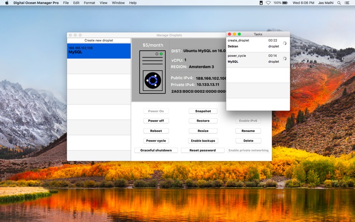Select the MySQL droplet in the list

(x=99, y=51)
